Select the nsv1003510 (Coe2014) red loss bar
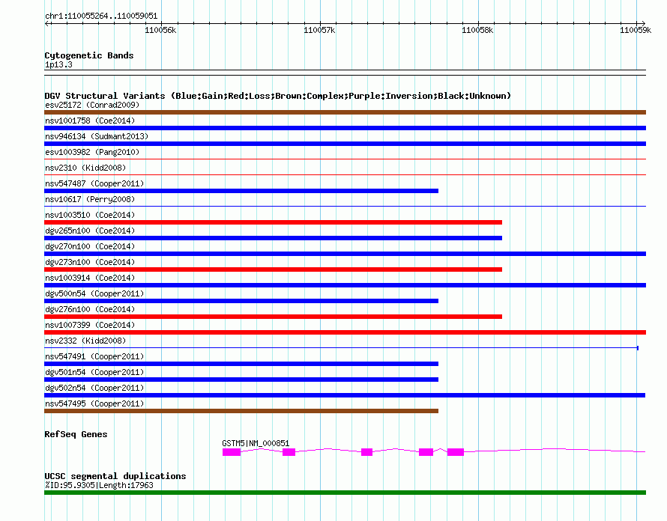Viewport: 667px width, 521px height. click(273, 222)
